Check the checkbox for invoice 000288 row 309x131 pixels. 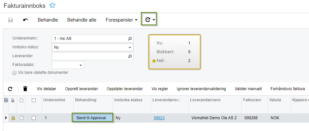coord(34,118)
